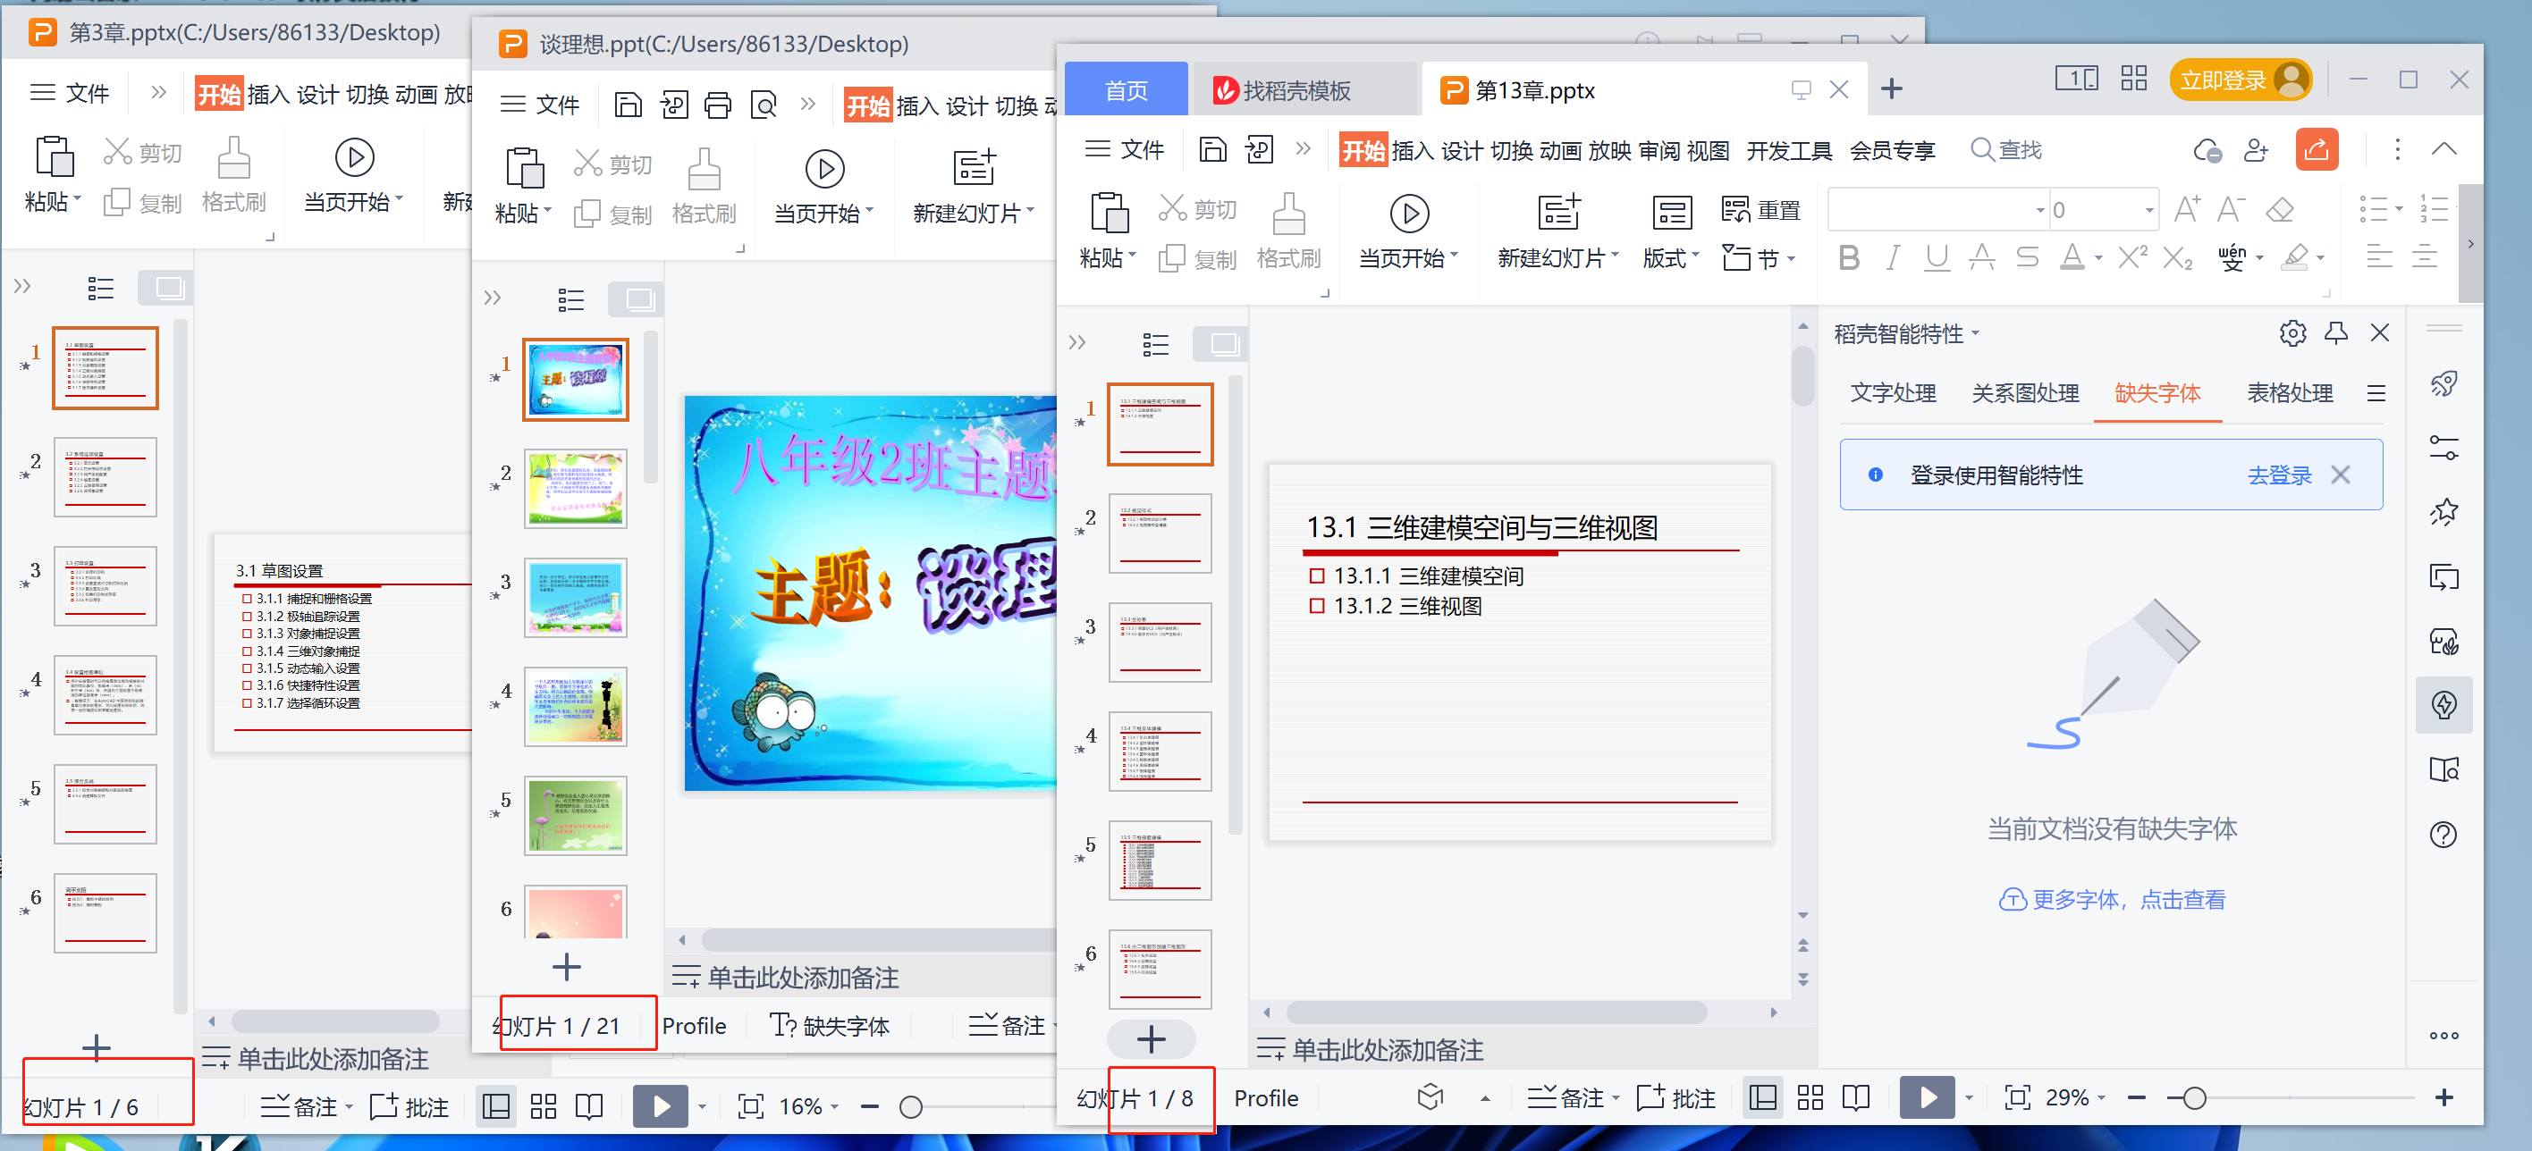The height and width of the screenshot is (1151, 2532).
Task: Toggle bold formatting
Action: (1848, 258)
